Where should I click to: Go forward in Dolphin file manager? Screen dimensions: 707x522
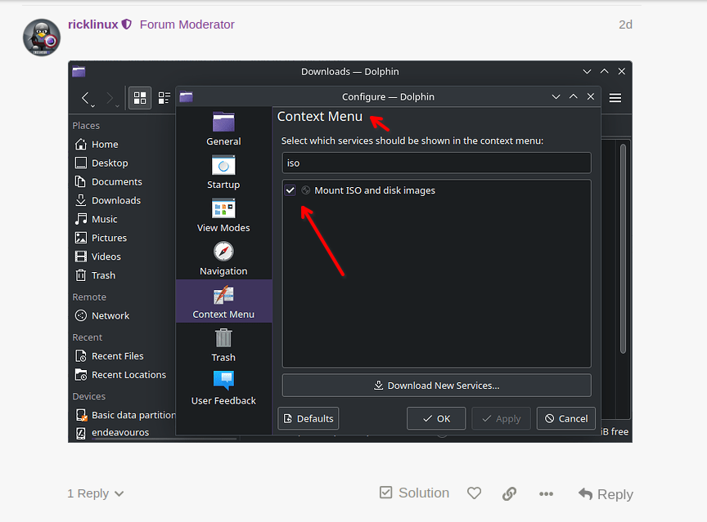coord(109,98)
